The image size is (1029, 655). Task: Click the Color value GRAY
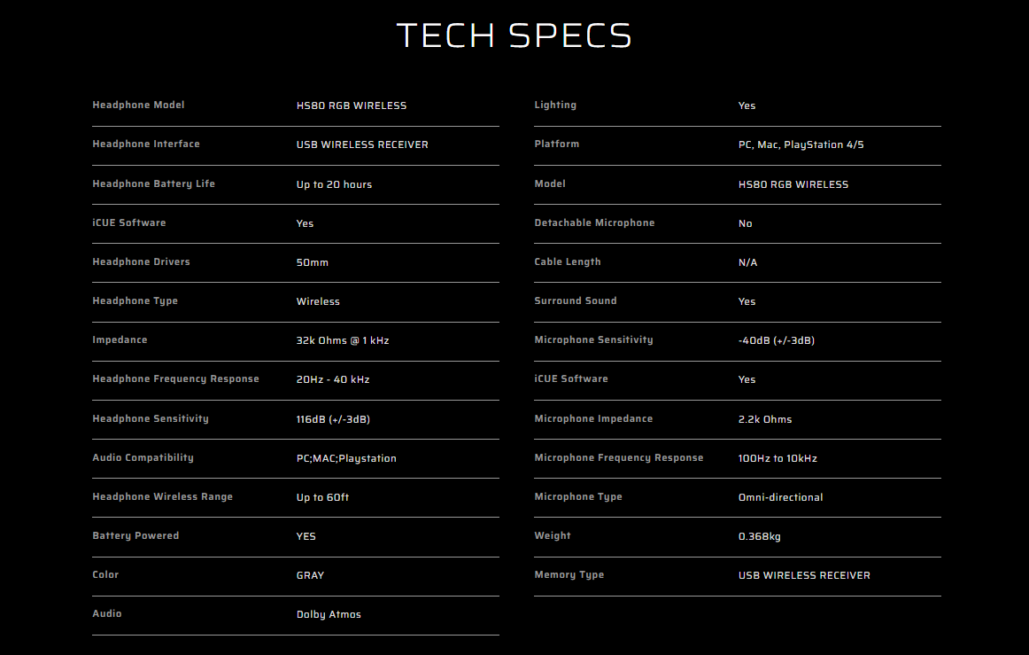coord(310,575)
